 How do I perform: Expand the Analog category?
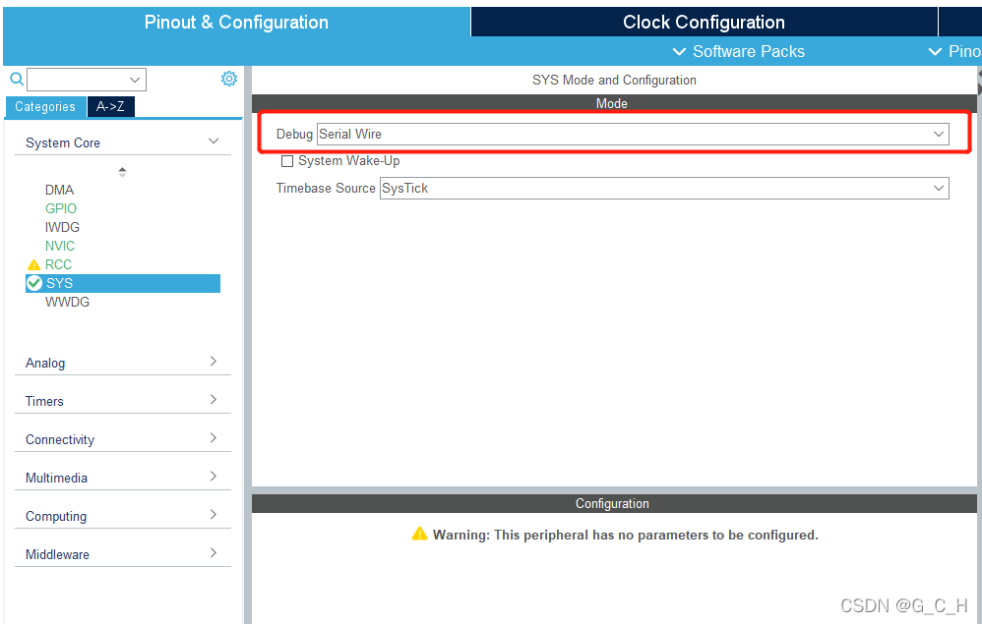pos(123,363)
